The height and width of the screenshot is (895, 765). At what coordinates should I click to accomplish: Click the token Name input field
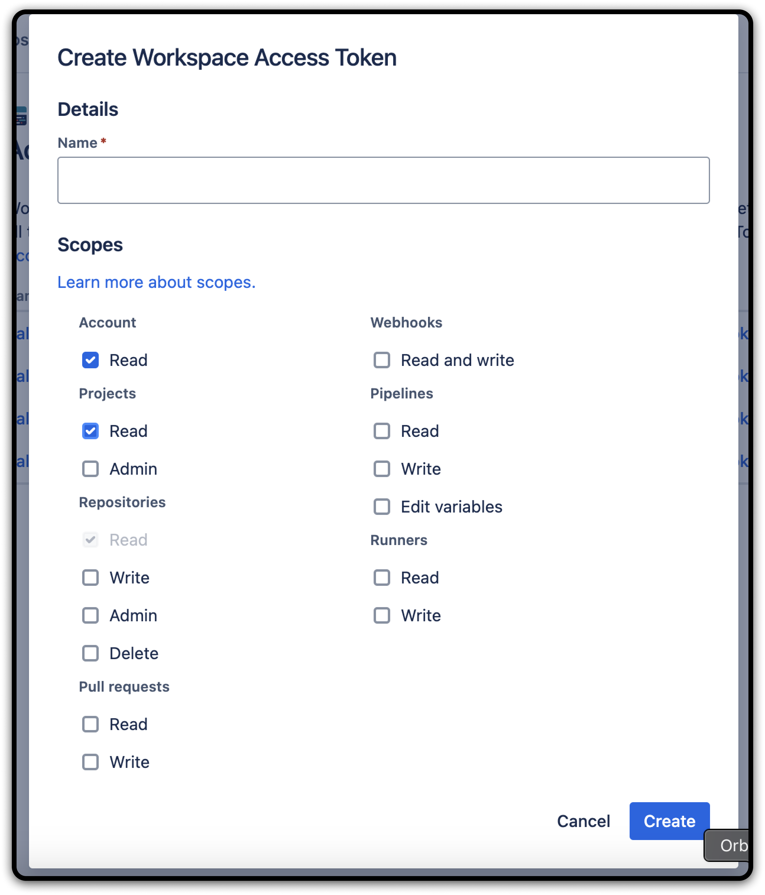pyautogui.click(x=383, y=180)
